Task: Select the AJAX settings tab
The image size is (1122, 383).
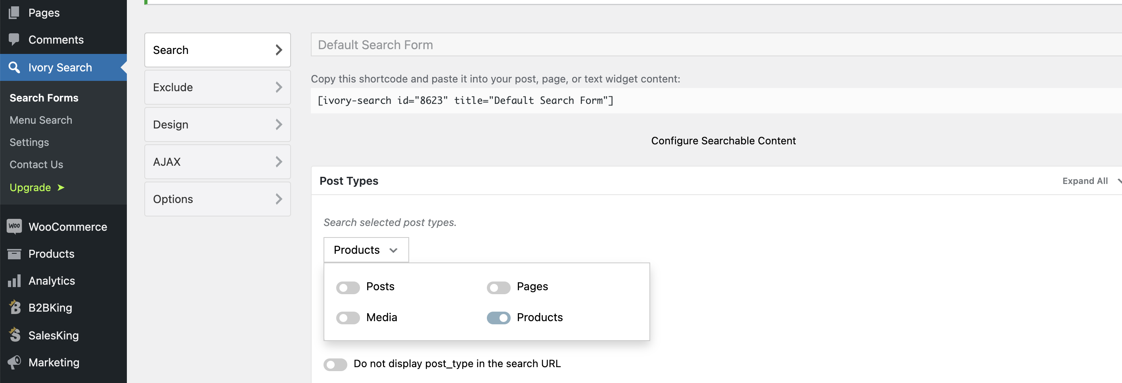Action: pos(217,162)
